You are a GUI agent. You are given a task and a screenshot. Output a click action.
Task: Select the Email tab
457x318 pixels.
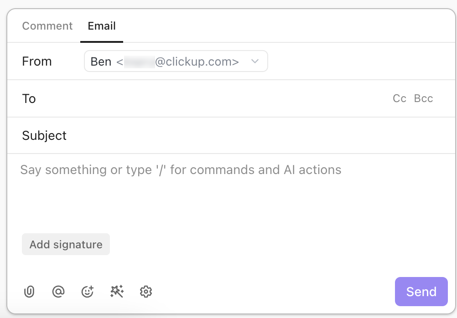click(x=101, y=26)
